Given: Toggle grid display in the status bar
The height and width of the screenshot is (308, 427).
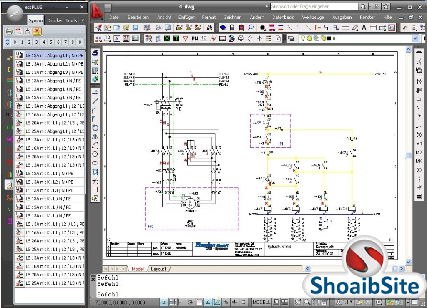Looking at the screenshot, I should click(x=173, y=302).
